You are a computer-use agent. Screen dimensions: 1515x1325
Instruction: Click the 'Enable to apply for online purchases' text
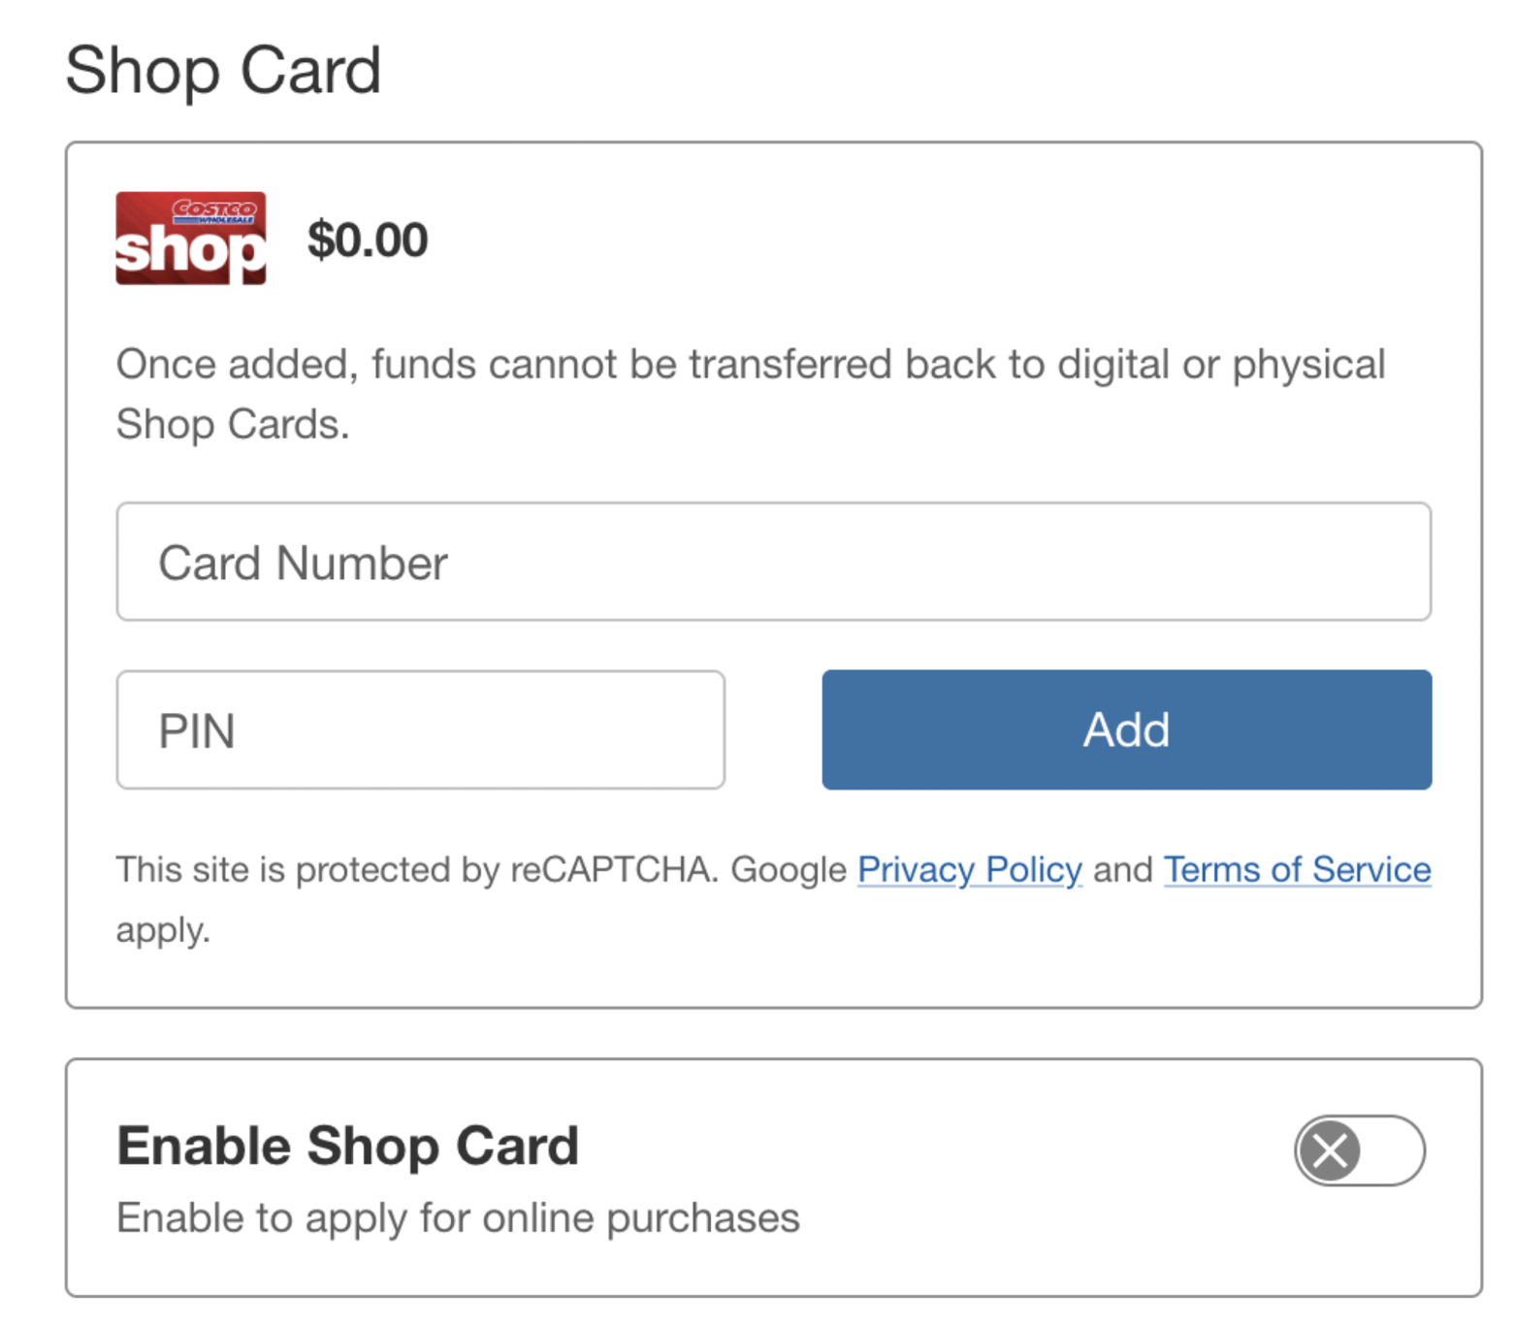coord(458,1218)
